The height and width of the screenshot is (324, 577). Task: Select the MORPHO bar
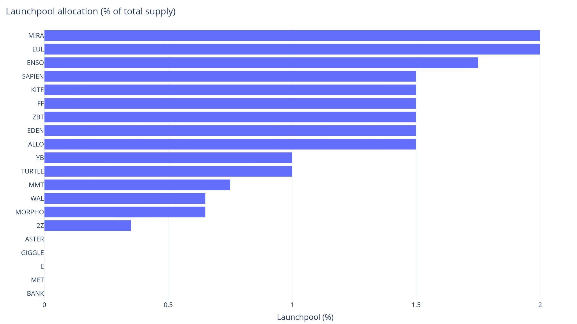click(x=125, y=212)
